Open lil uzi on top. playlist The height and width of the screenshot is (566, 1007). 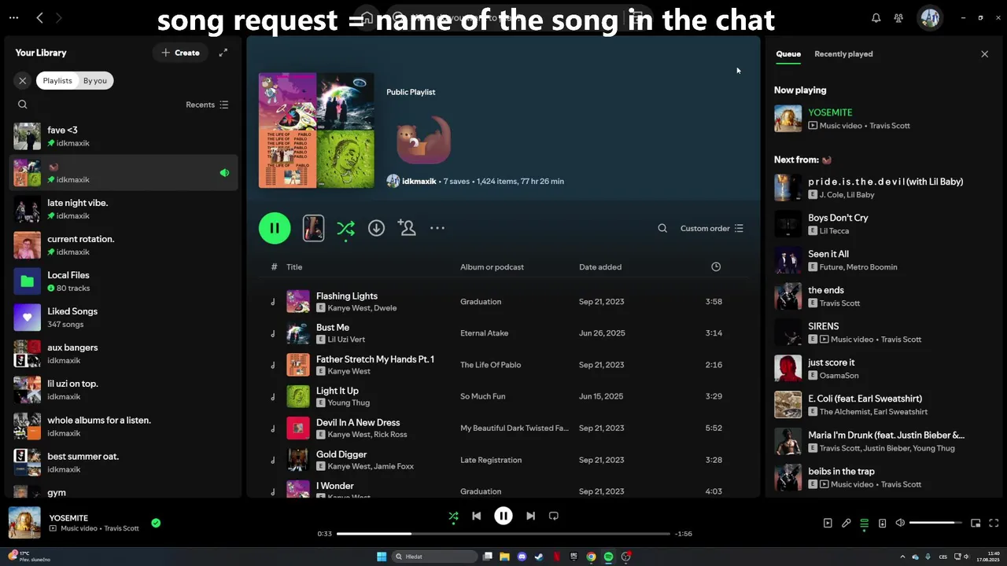click(124, 389)
